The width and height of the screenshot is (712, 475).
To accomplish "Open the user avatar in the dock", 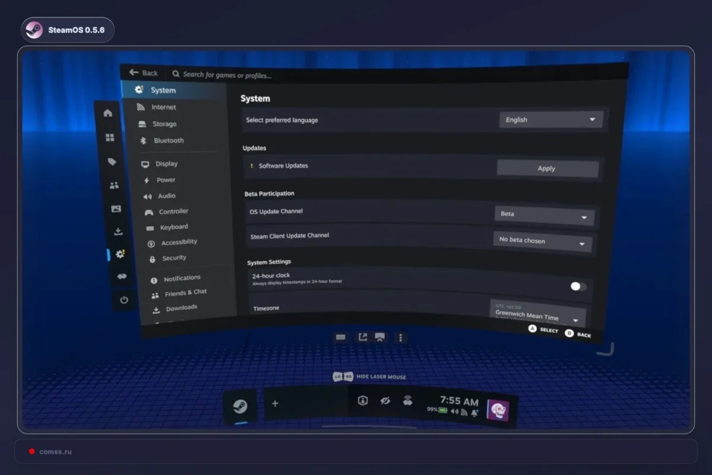I will 498,410.
